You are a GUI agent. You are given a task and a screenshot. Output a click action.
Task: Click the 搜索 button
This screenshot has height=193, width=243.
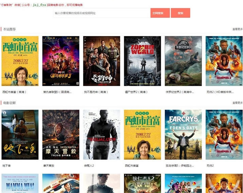coord(180,13)
